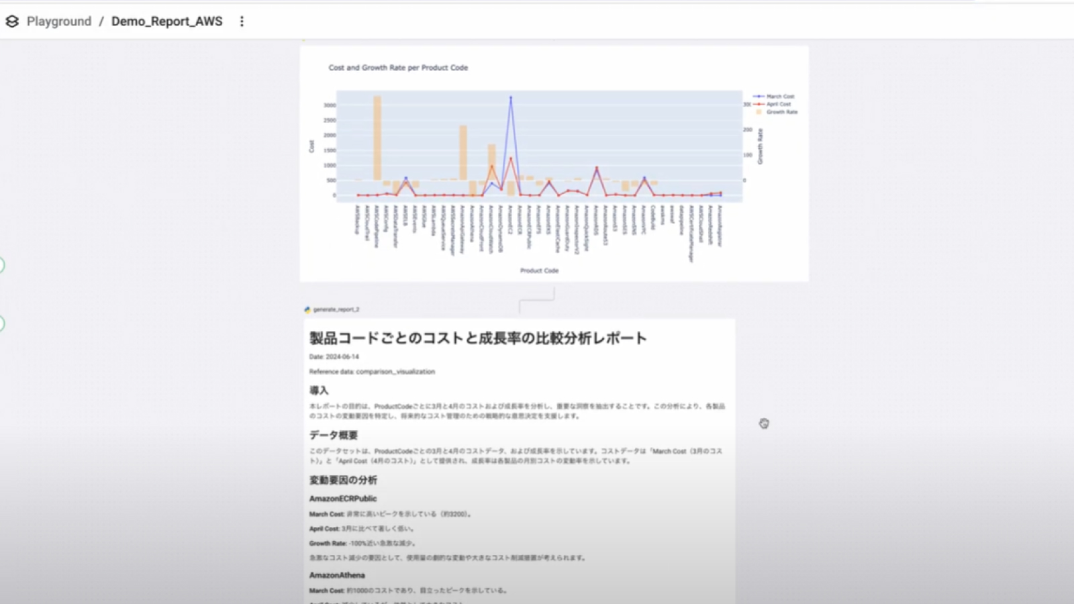Screen dimensions: 1074x604
Task: Click the Product Code axis label
Action: click(x=539, y=270)
